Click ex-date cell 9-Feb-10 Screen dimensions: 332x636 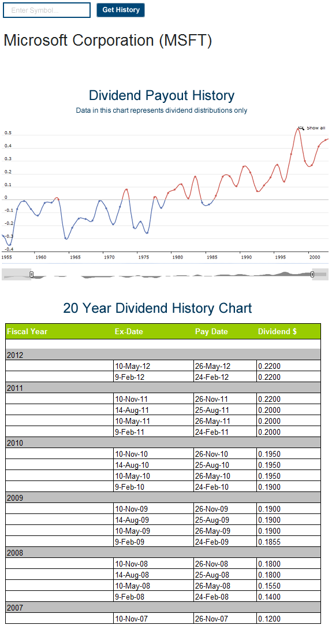click(154, 486)
